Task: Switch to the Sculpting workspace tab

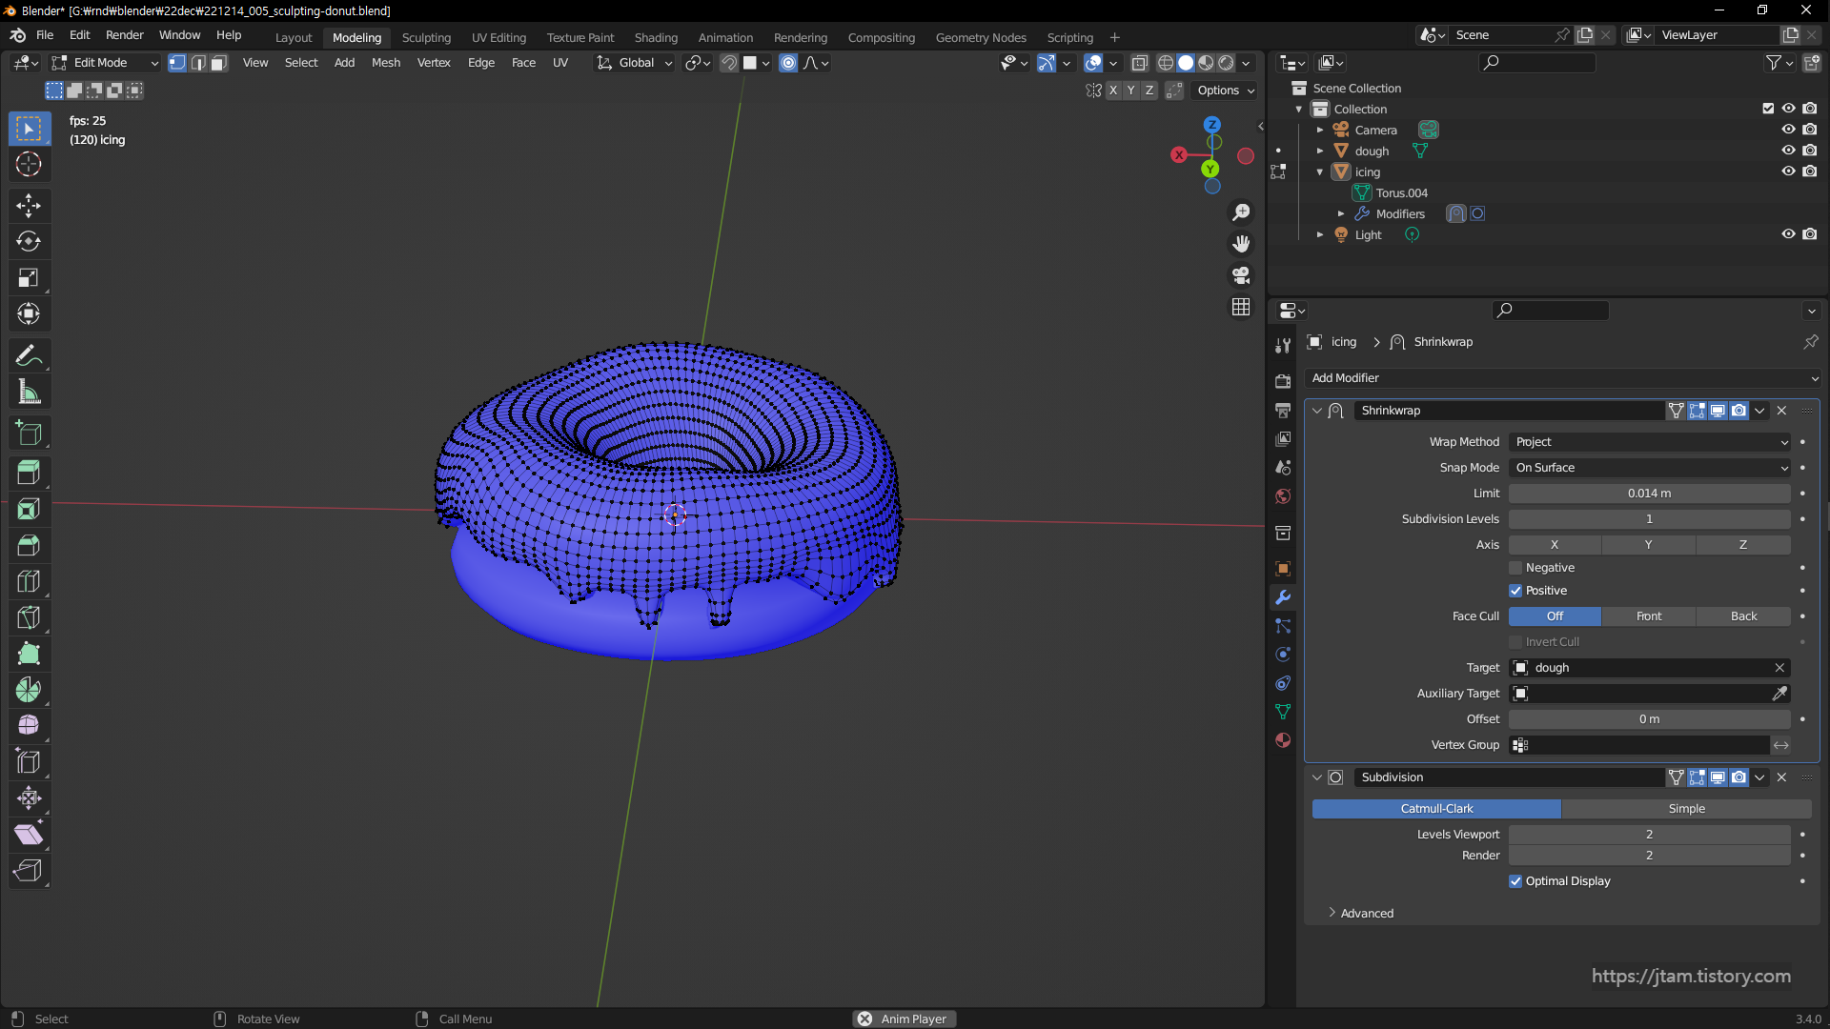Action: (x=426, y=37)
